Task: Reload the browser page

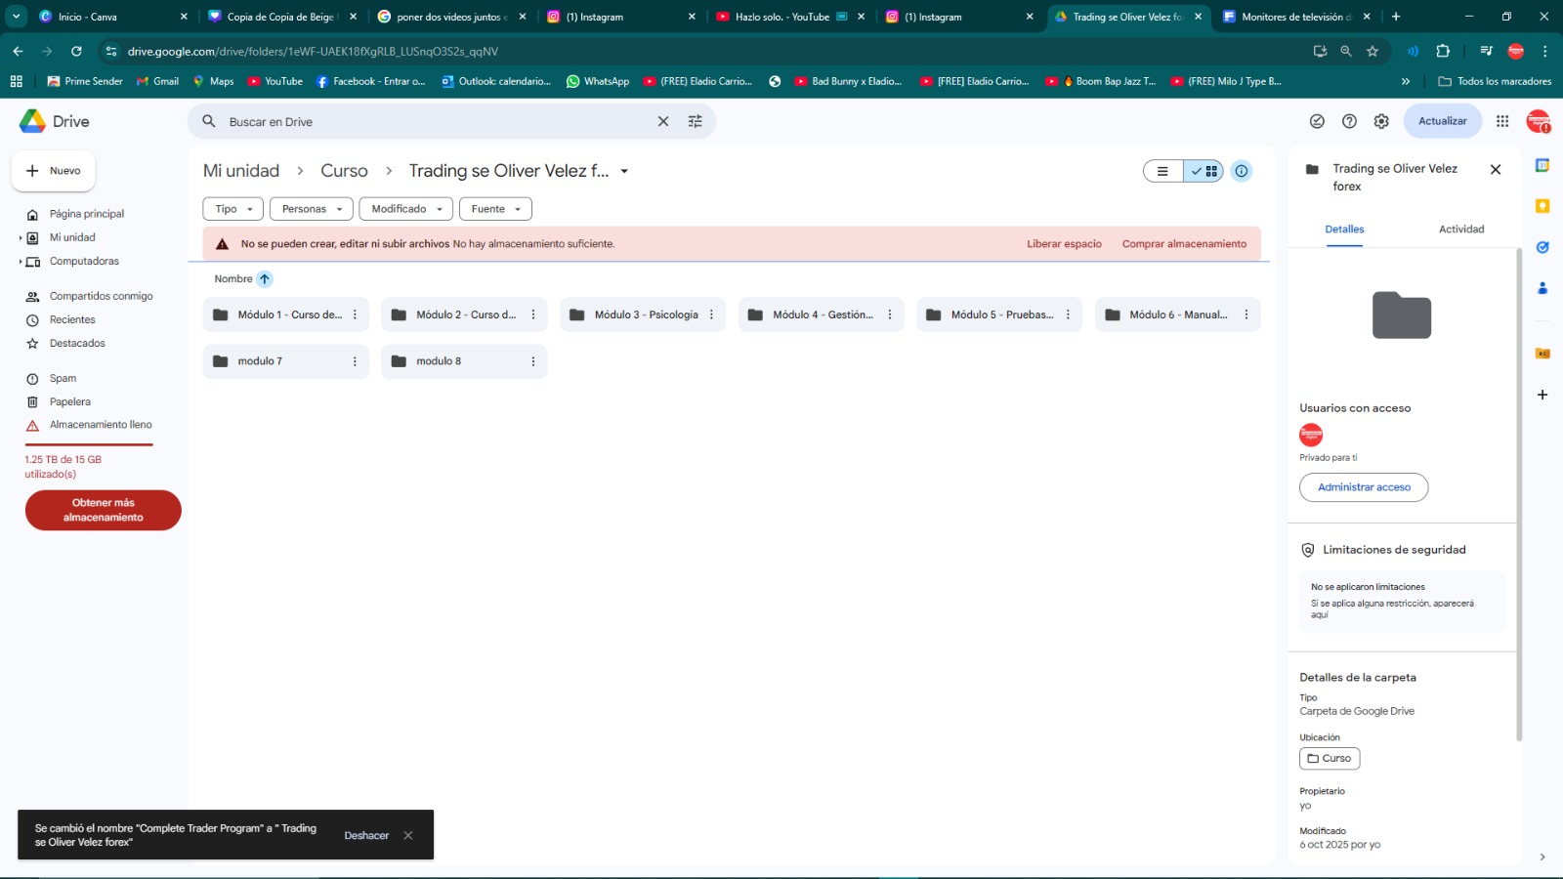Action: tap(76, 51)
